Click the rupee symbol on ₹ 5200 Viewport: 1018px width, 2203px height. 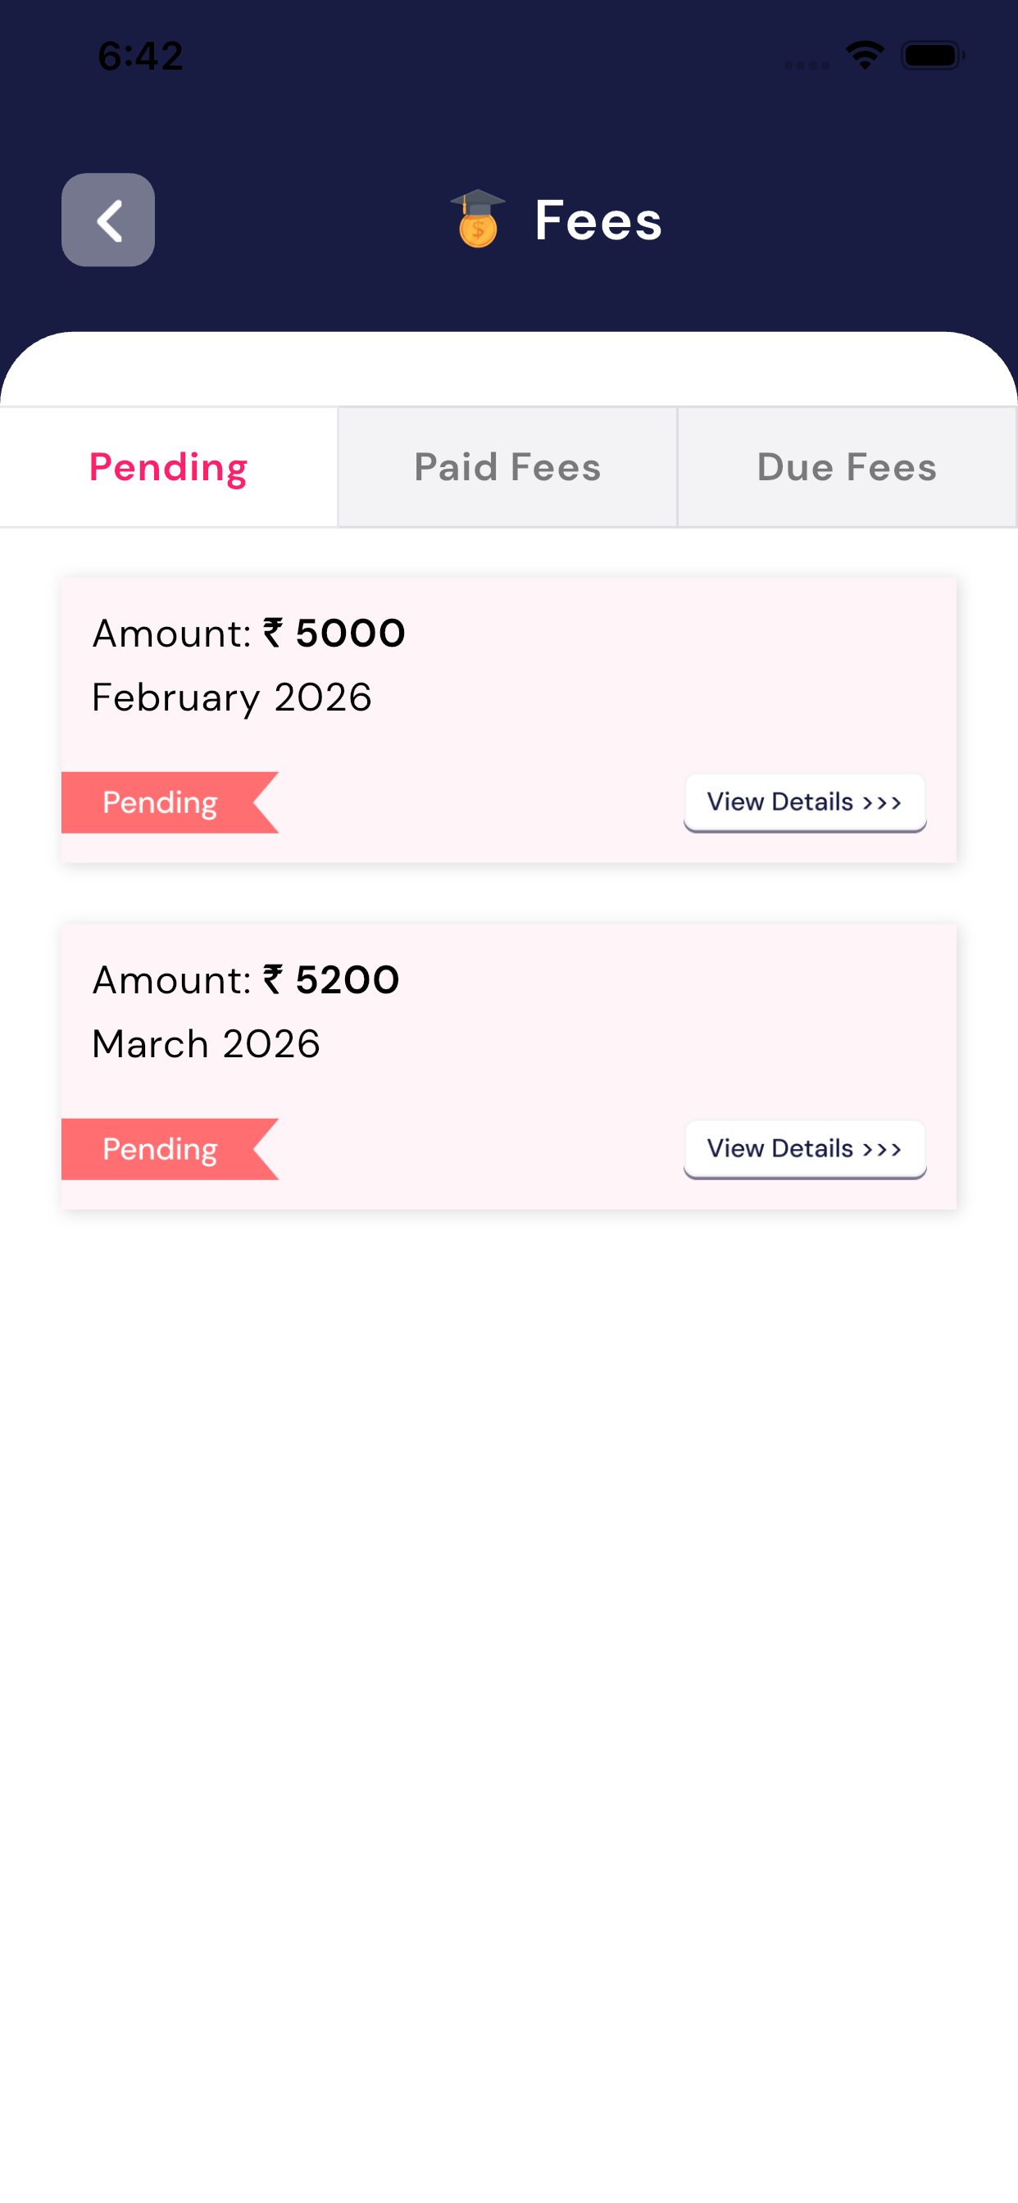pyautogui.click(x=273, y=979)
